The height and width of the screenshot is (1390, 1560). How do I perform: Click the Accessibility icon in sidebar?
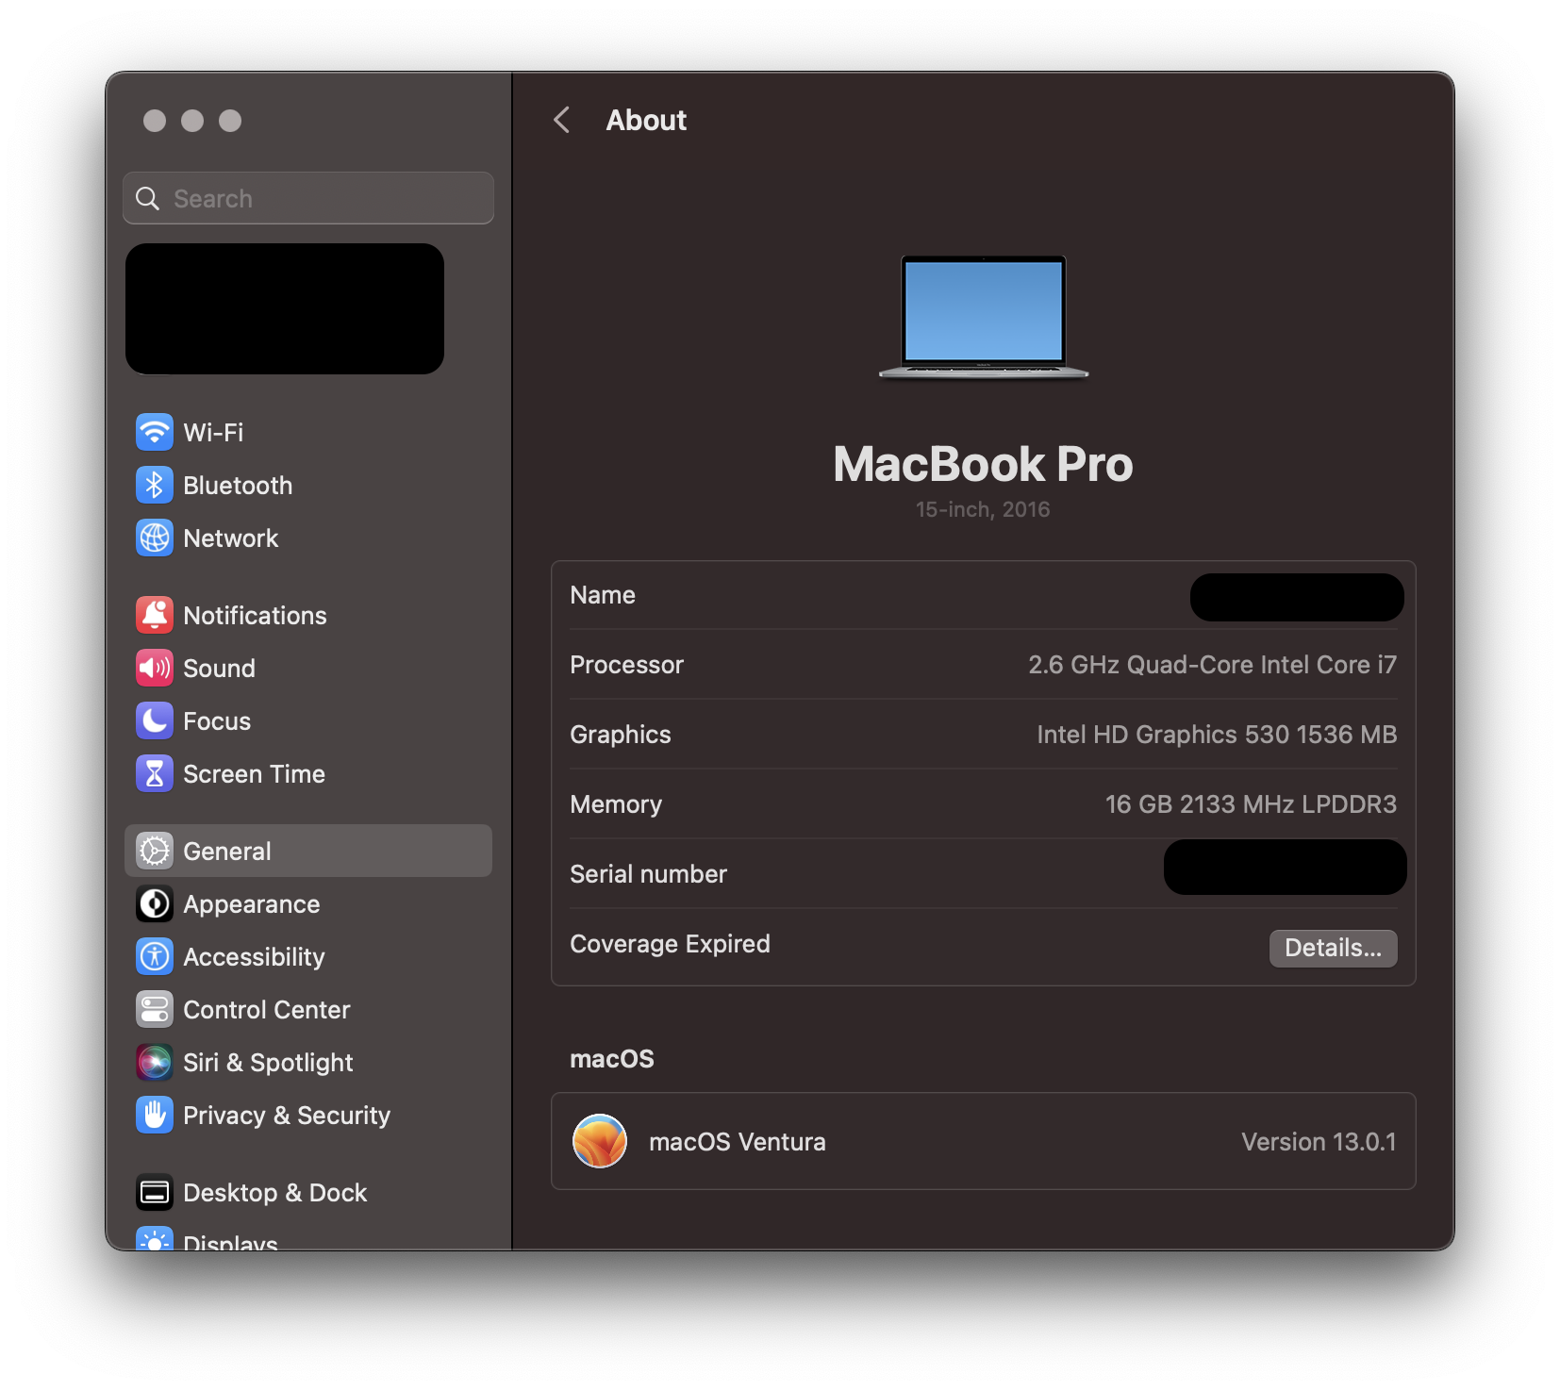click(155, 957)
